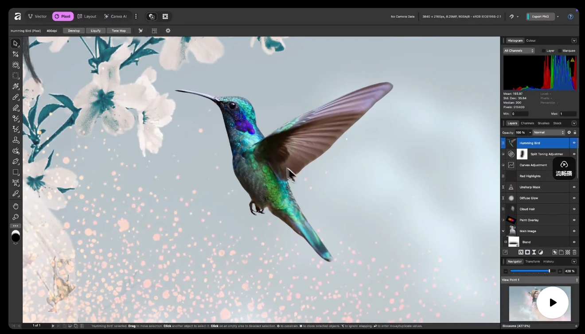
Task: Open the Normal blend mode dropdown
Action: pyautogui.click(x=549, y=132)
